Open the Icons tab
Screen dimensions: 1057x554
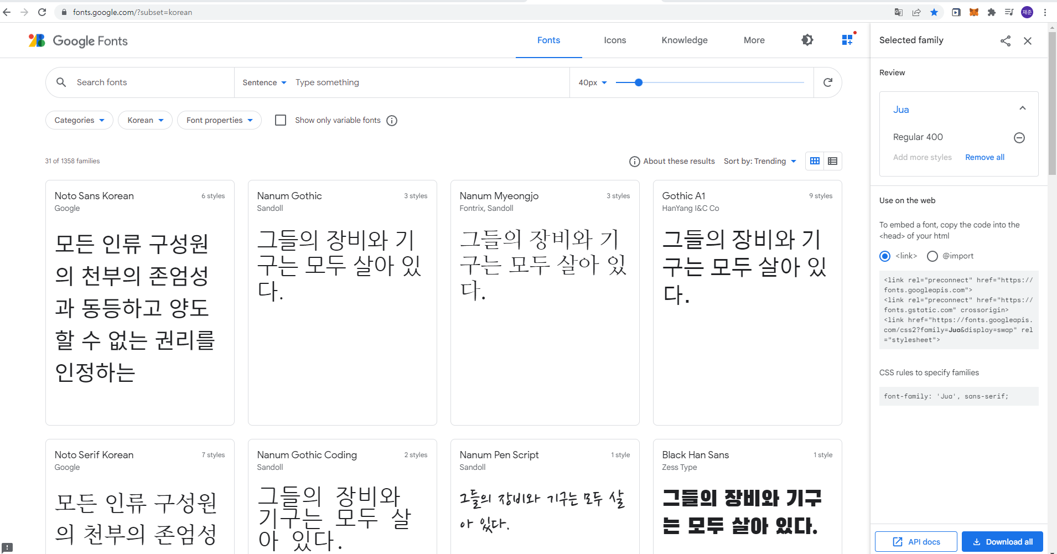615,40
